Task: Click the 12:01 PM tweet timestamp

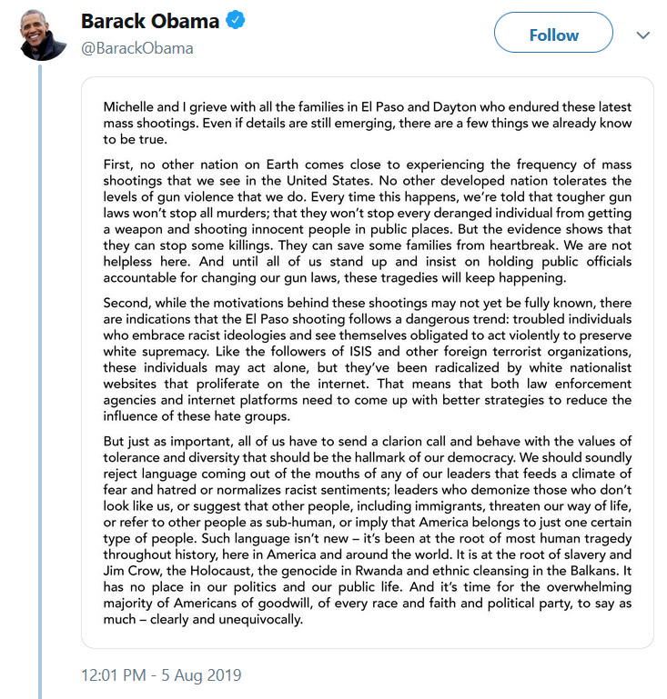Action: click(114, 675)
